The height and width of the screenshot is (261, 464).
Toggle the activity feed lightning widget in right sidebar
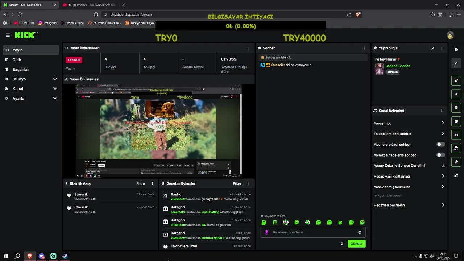pyautogui.click(x=456, y=94)
